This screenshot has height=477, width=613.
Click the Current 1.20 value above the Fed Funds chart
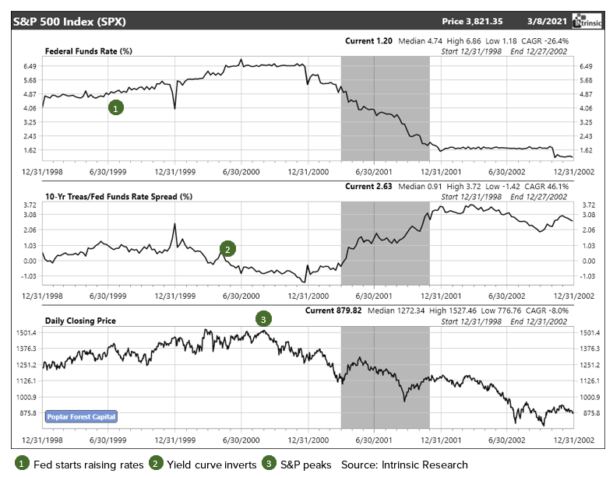click(368, 40)
